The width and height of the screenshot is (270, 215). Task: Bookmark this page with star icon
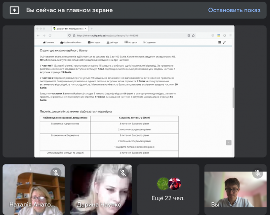point(193,35)
